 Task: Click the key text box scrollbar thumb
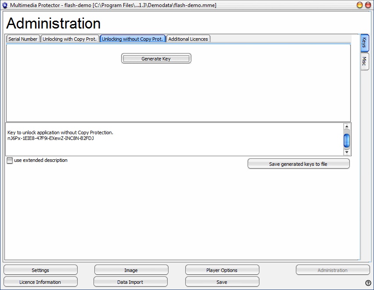pos(346,140)
